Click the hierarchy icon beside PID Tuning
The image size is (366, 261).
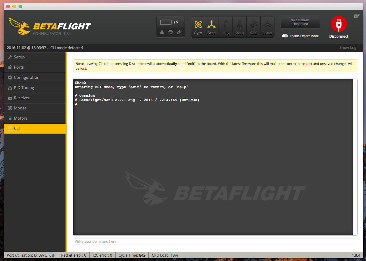10,88
